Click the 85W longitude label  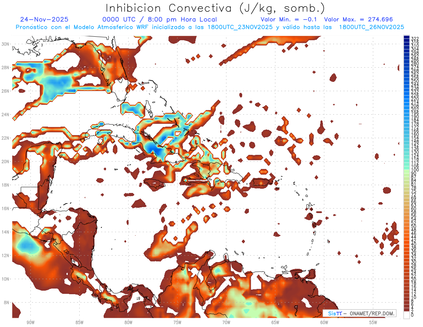point(79,322)
